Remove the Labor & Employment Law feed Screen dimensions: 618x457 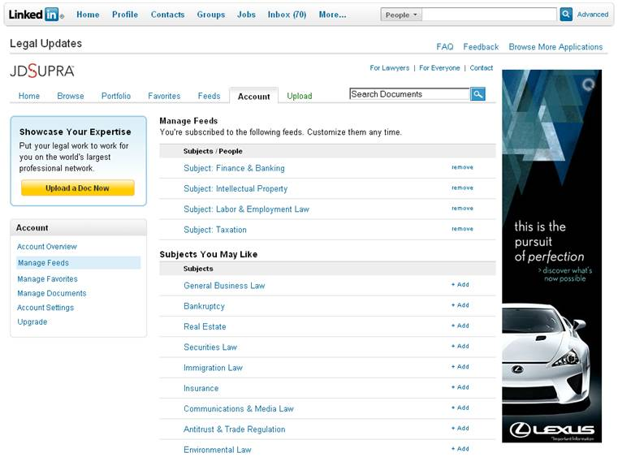point(462,209)
